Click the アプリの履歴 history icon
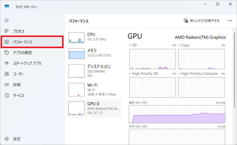The height and width of the screenshot is (145, 237). point(7,53)
